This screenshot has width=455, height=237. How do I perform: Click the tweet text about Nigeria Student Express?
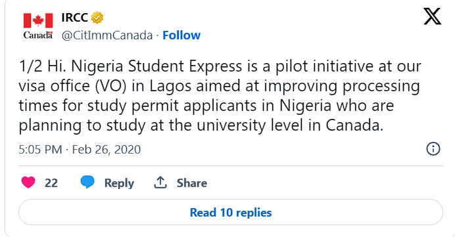point(220,97)
